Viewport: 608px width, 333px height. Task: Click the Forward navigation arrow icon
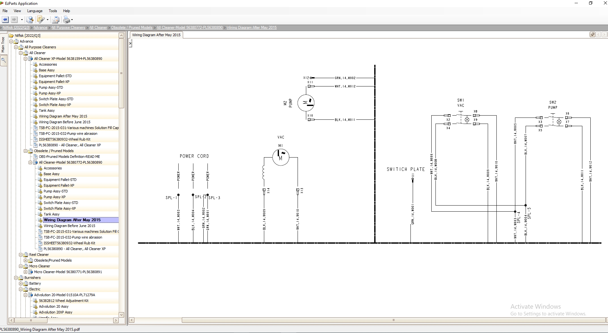(14, 20)
